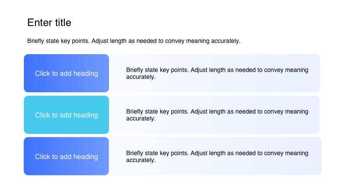Click the word "accurately" in the first row panel

pyautogui.click(x=140, y=77)
